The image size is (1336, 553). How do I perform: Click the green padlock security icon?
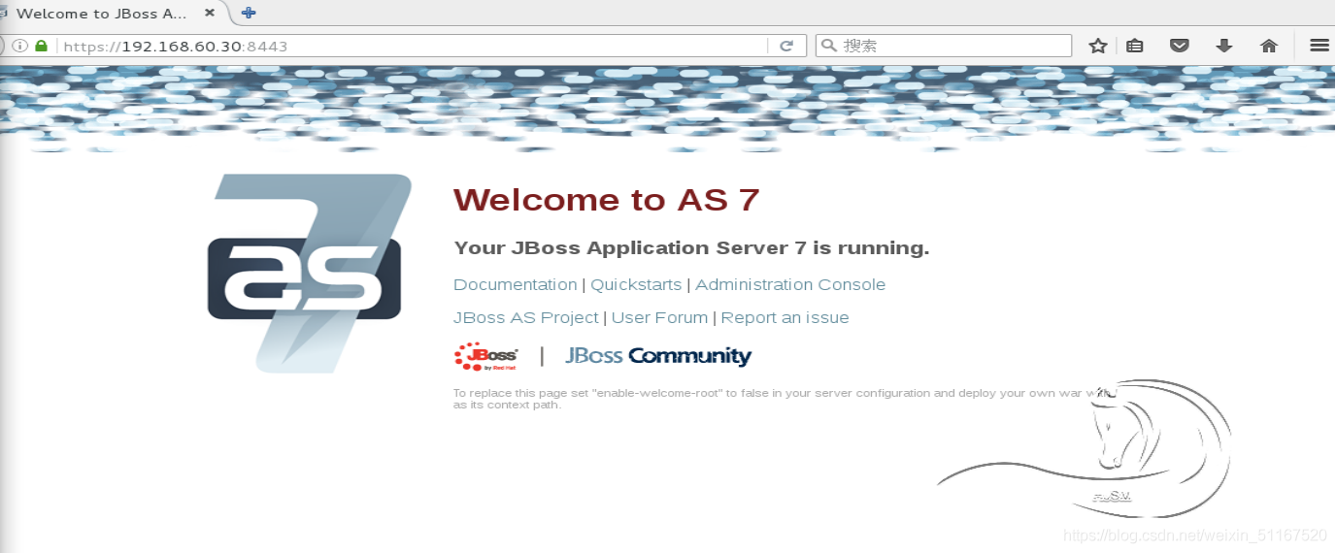pyautogui.click(x=41, y=46)
